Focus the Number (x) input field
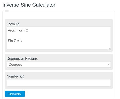 click(x=59, y=83)
